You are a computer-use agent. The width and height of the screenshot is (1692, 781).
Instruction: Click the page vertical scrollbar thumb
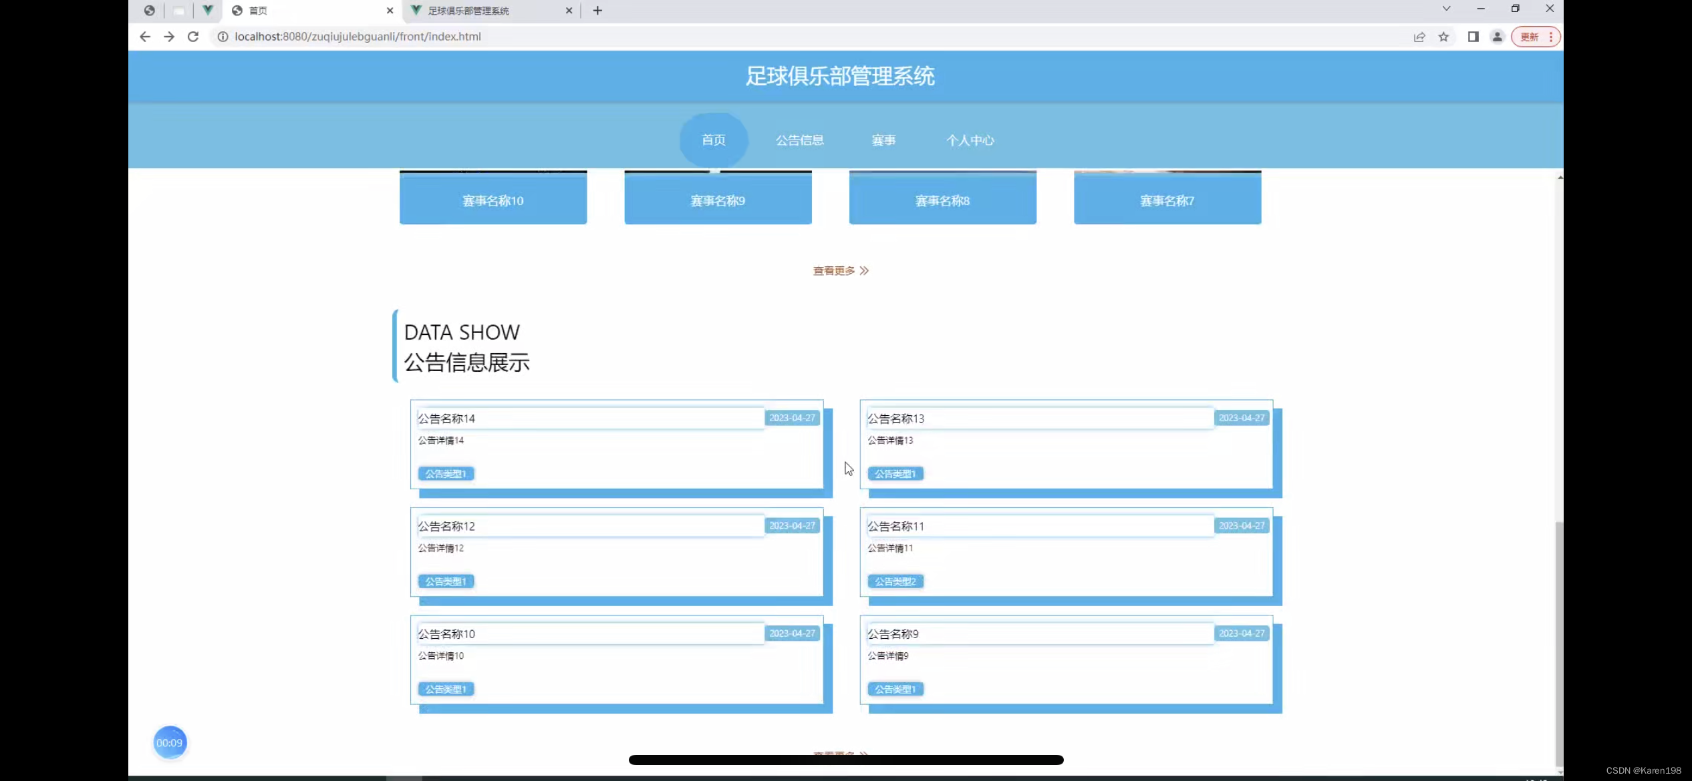click(x=1560, y=643)
